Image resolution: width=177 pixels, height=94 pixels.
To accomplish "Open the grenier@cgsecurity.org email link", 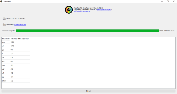I will 104,10.
